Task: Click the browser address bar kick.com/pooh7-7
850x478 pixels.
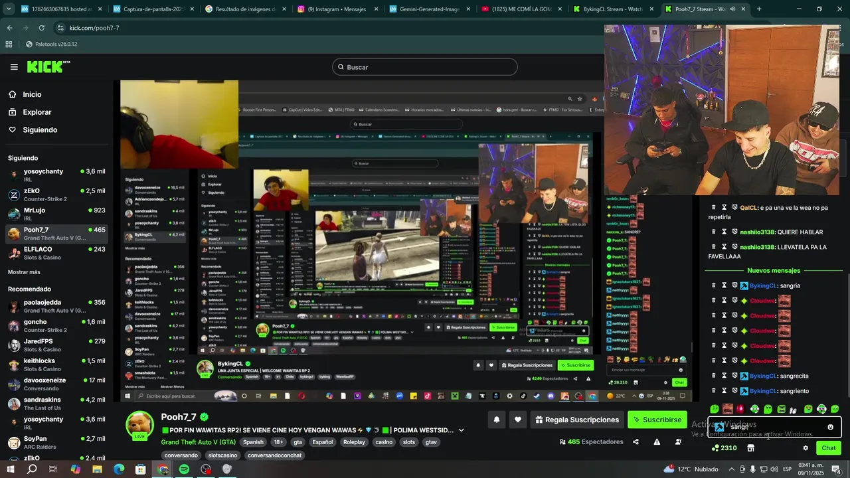Action: 94,28
